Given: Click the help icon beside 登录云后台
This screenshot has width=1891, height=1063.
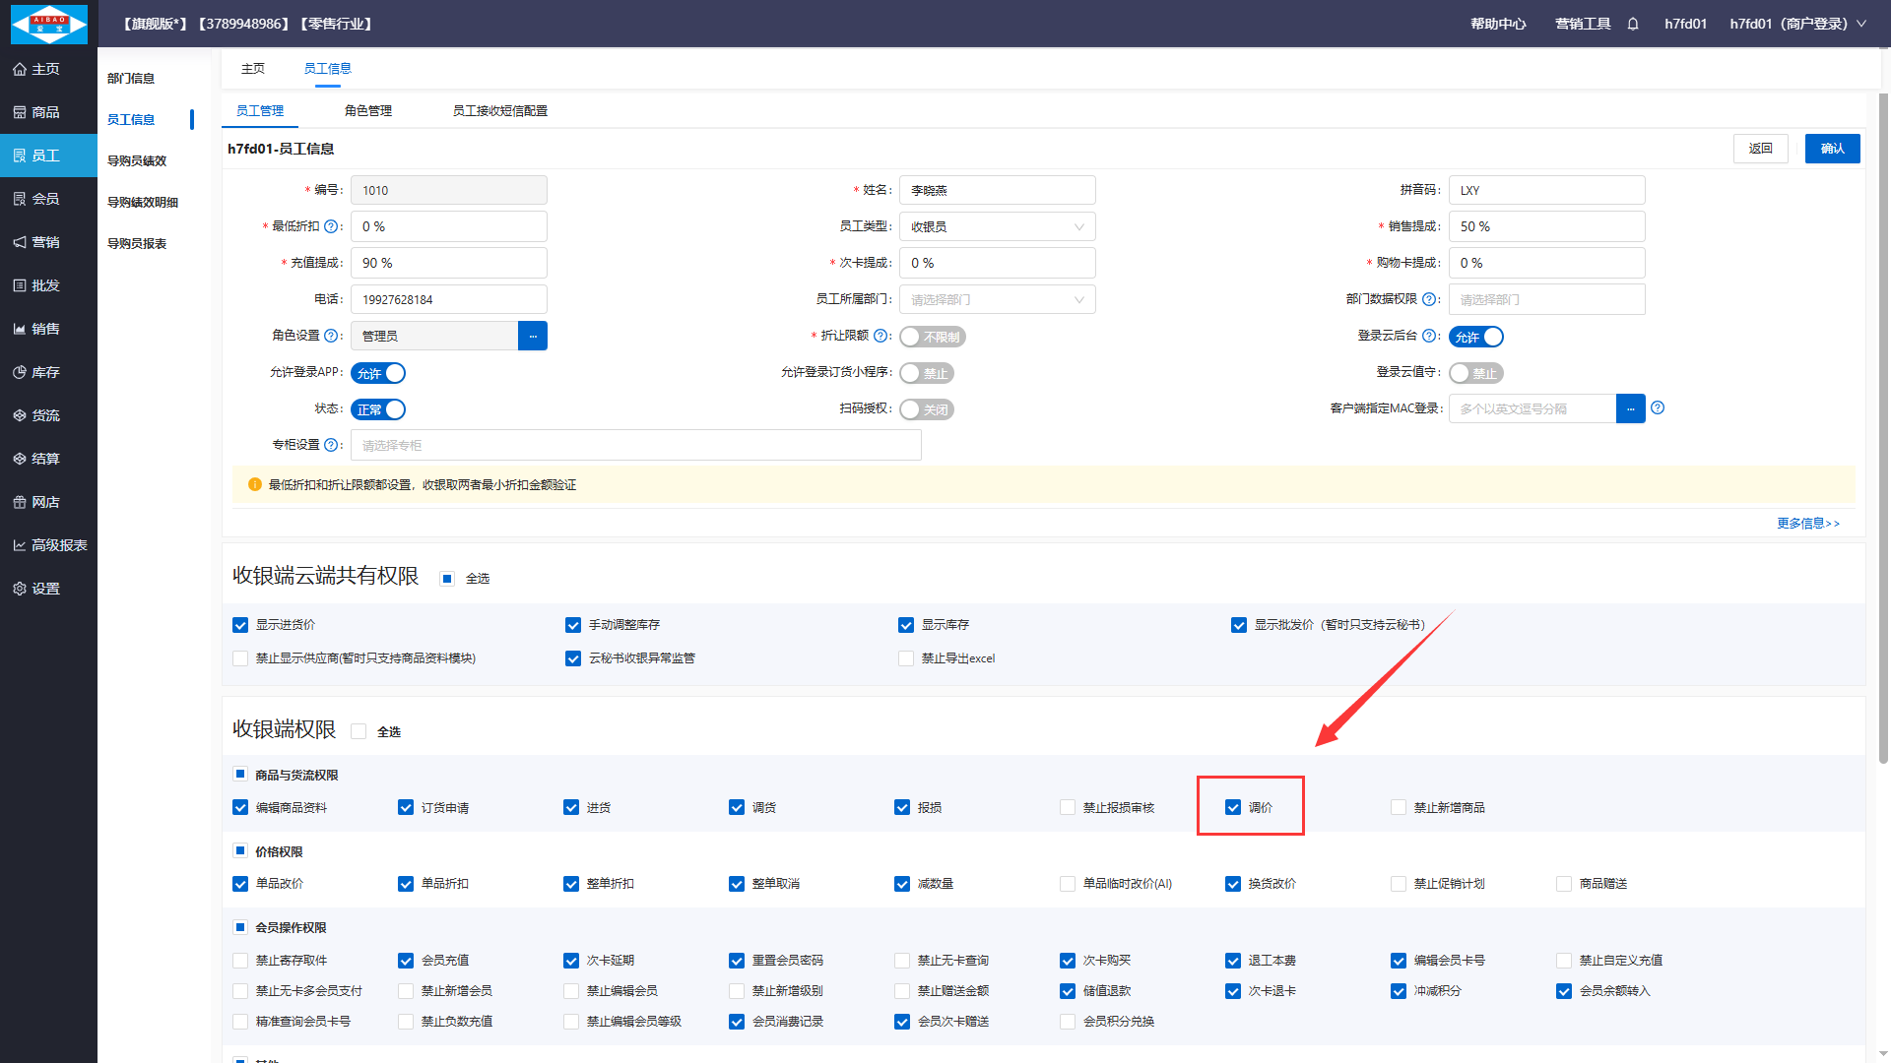Looking at the screenshot, I should pos(1429,336).
